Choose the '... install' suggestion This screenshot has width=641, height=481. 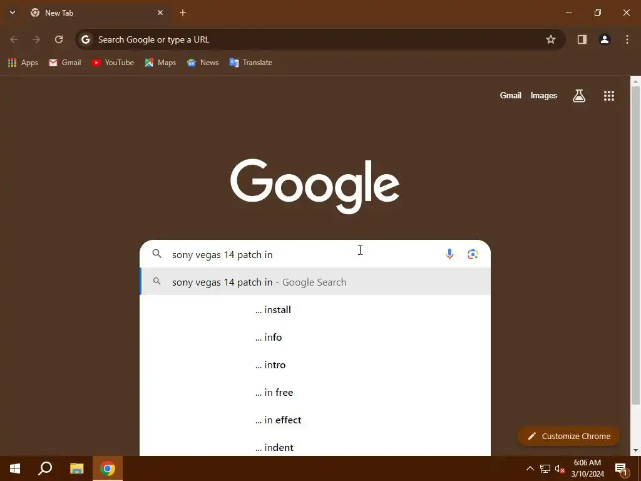pyautogui.click(x=315, y=309)
